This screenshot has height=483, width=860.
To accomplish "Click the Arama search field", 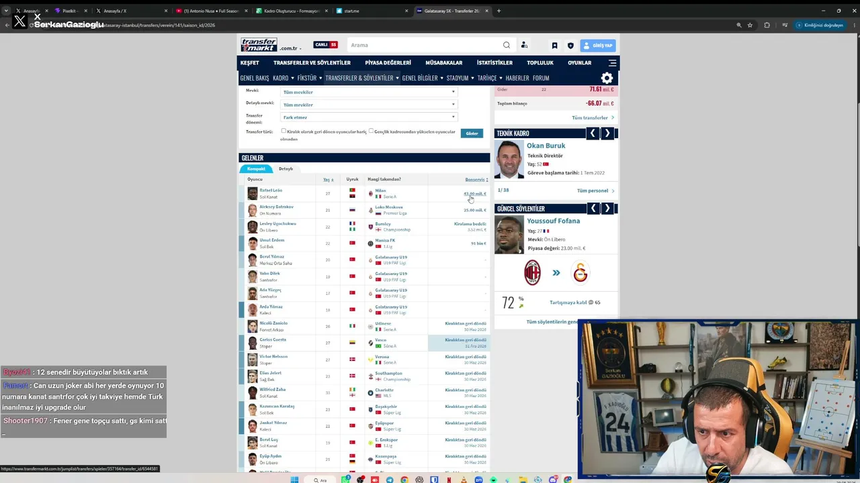I will click(425, 45).
